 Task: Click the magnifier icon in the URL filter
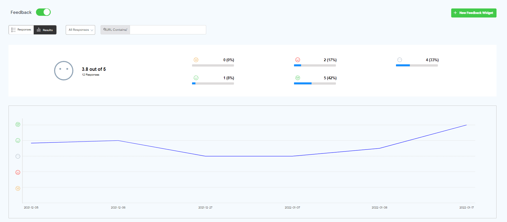(105, 30)
